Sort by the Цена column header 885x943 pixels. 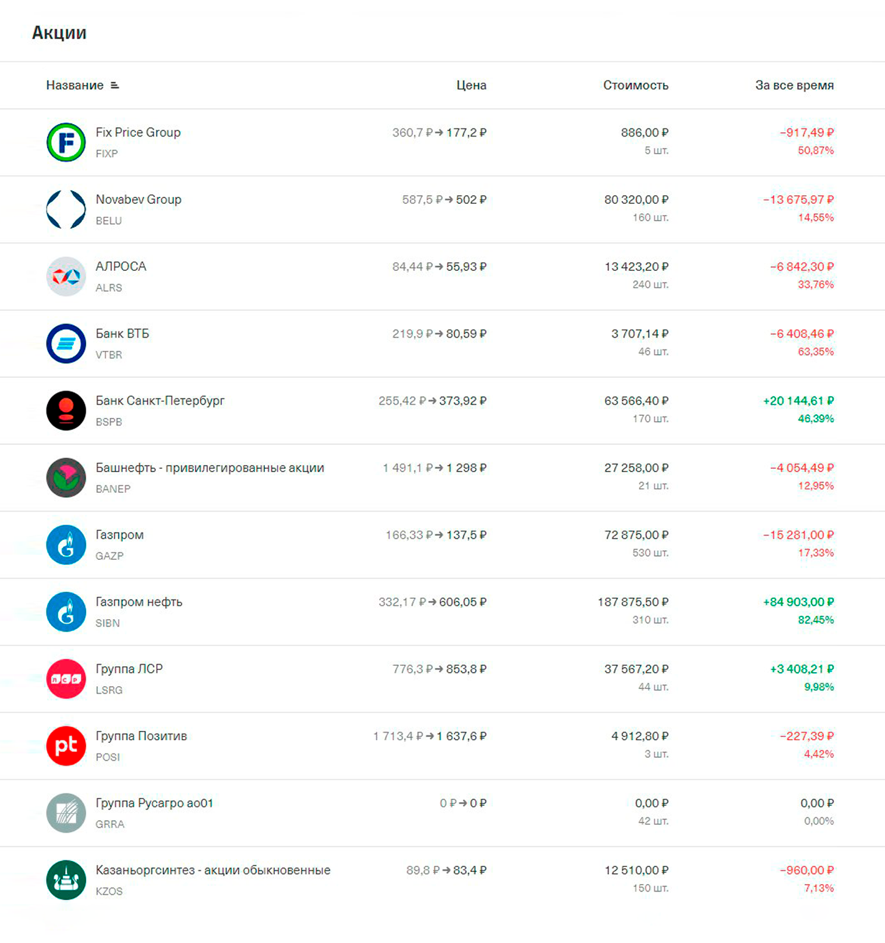tap(471, 85)
